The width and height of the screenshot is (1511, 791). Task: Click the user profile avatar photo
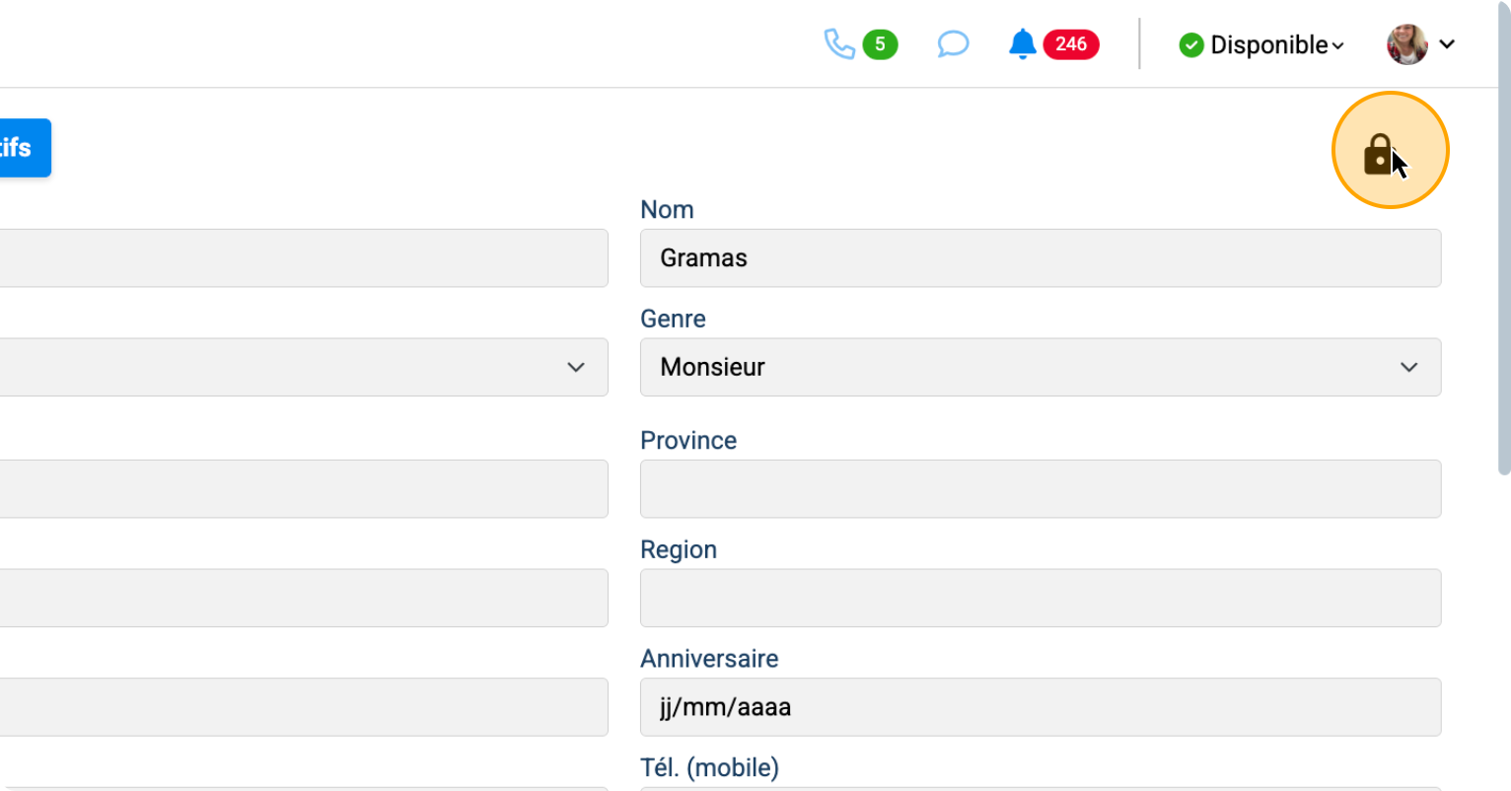(x=1406, y=44)
